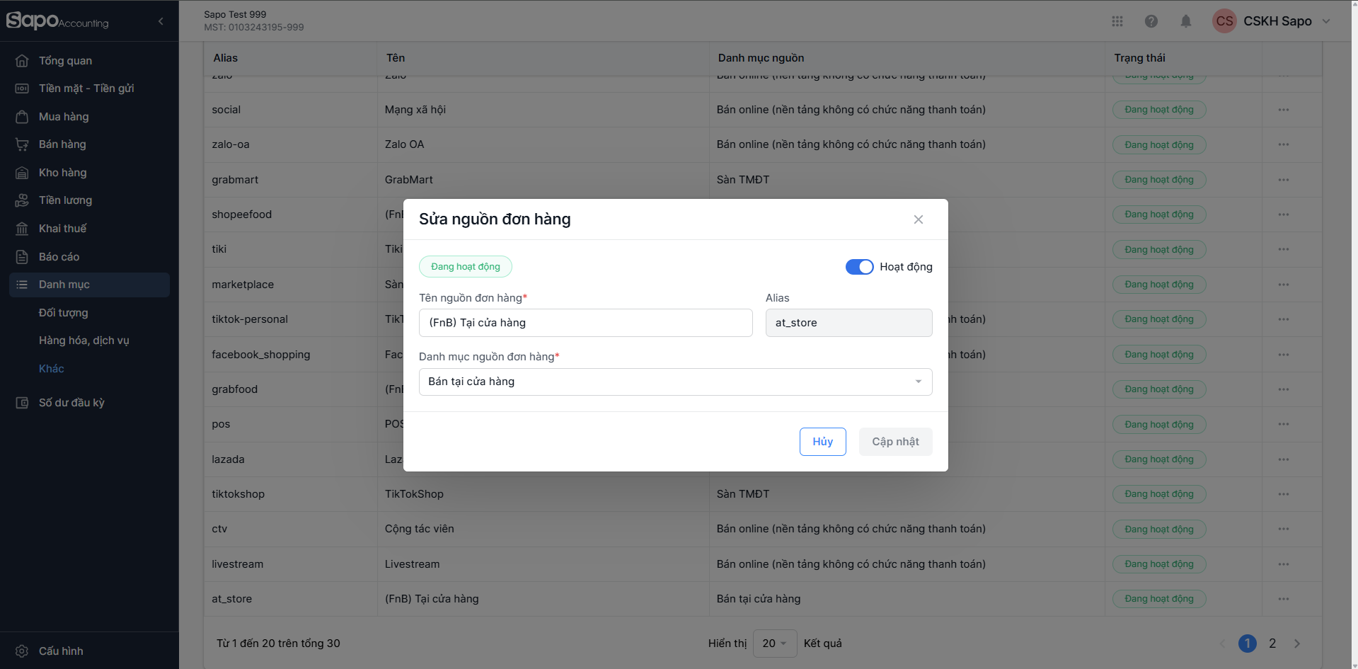The width and height of the screenshot is (1358, 669).
Task: Open the three-dot menu for the social row
Action: 1284,110
